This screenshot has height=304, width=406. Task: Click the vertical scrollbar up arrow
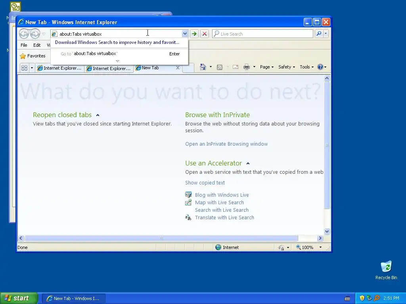tap(327, 78)
